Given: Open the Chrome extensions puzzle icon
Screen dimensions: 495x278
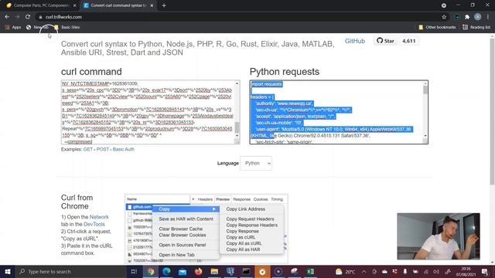Looking at the screenshot, I should [467, 17].
